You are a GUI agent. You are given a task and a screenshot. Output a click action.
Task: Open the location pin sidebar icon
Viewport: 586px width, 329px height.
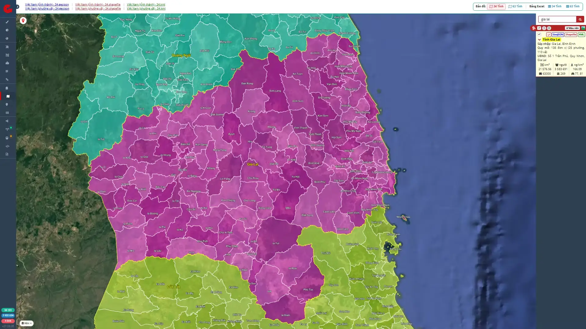pos(7,105)
